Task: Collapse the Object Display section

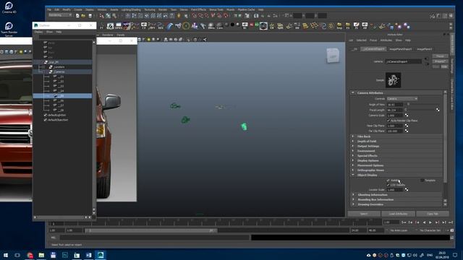Action: click(353, 175)
